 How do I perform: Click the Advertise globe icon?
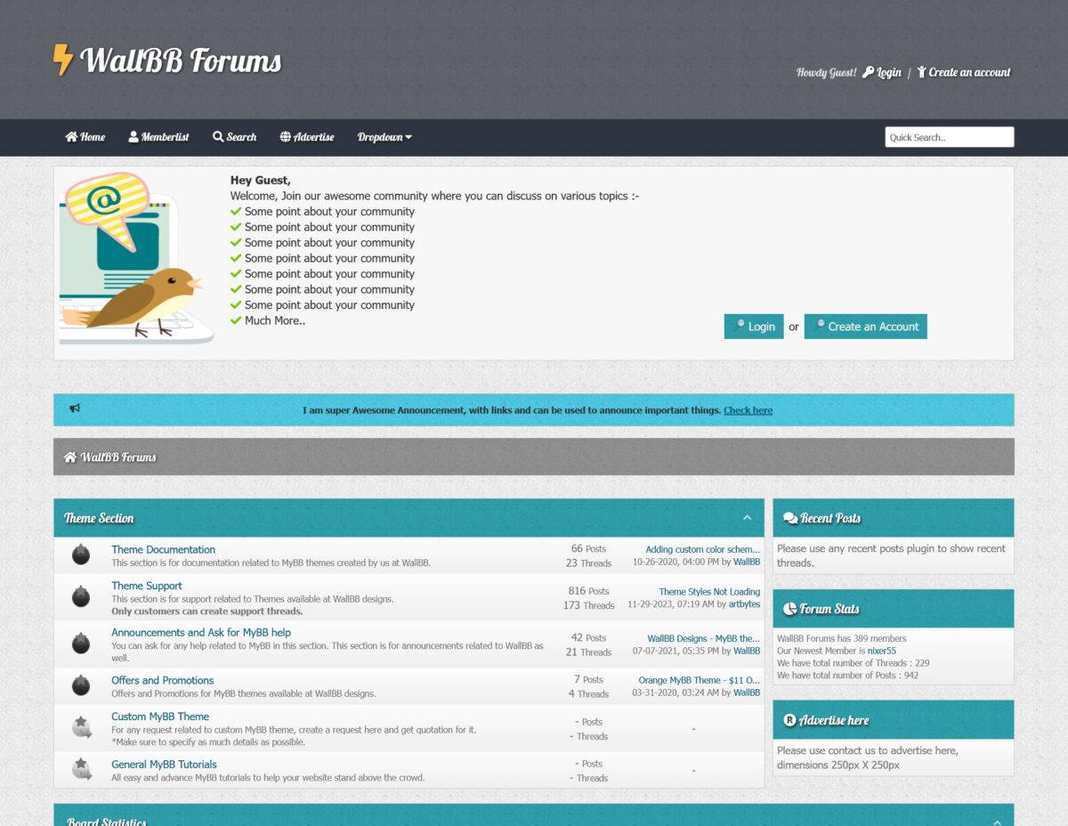tap(284, 137)
